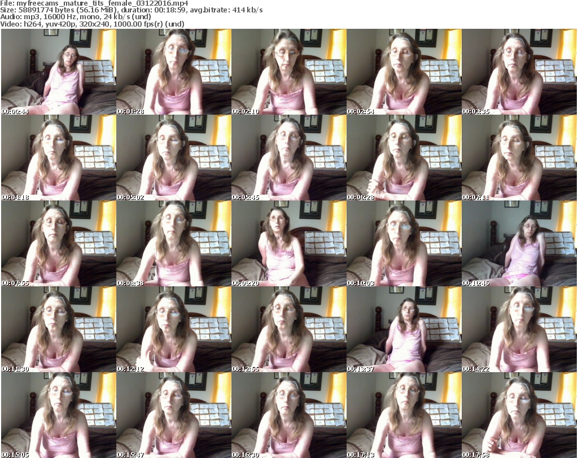Select the thumbnail at 00:04:18
Image resolution: width=578 pixels, height=458 pixels.
(x=58, y=158)
